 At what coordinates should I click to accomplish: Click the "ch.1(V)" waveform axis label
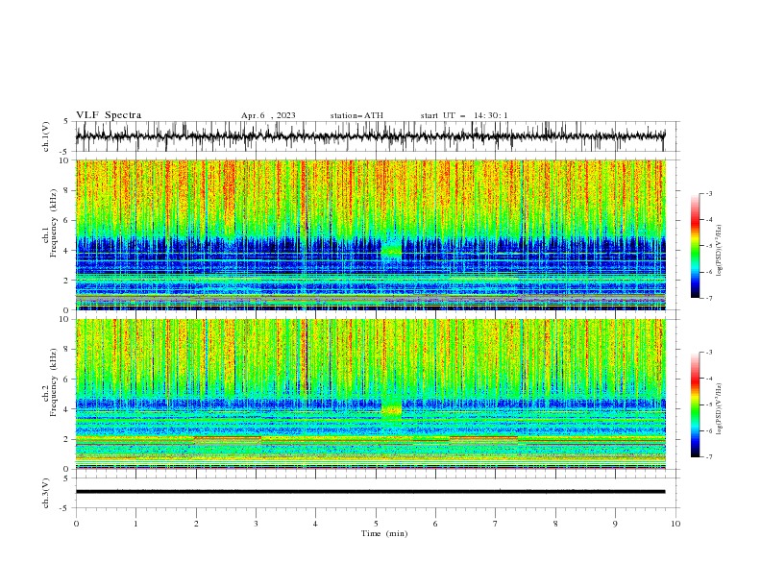click(46, 136)
